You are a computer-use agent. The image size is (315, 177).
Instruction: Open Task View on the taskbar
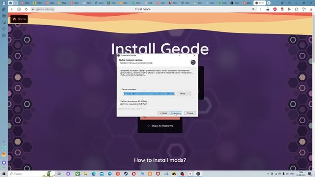(x=59, y=174)
